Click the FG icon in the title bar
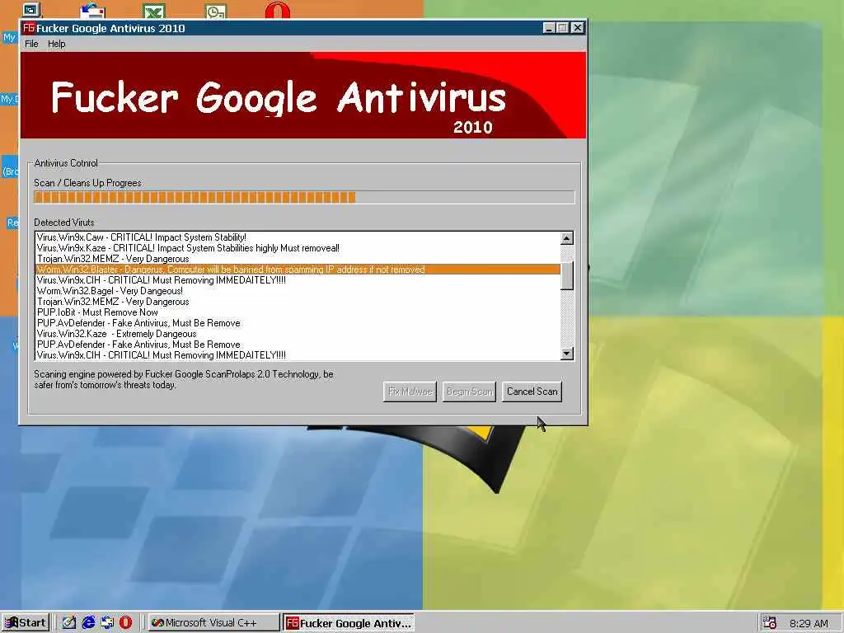Image resolution: width=844 pixels, height=633 pixels. pos(29,27)
